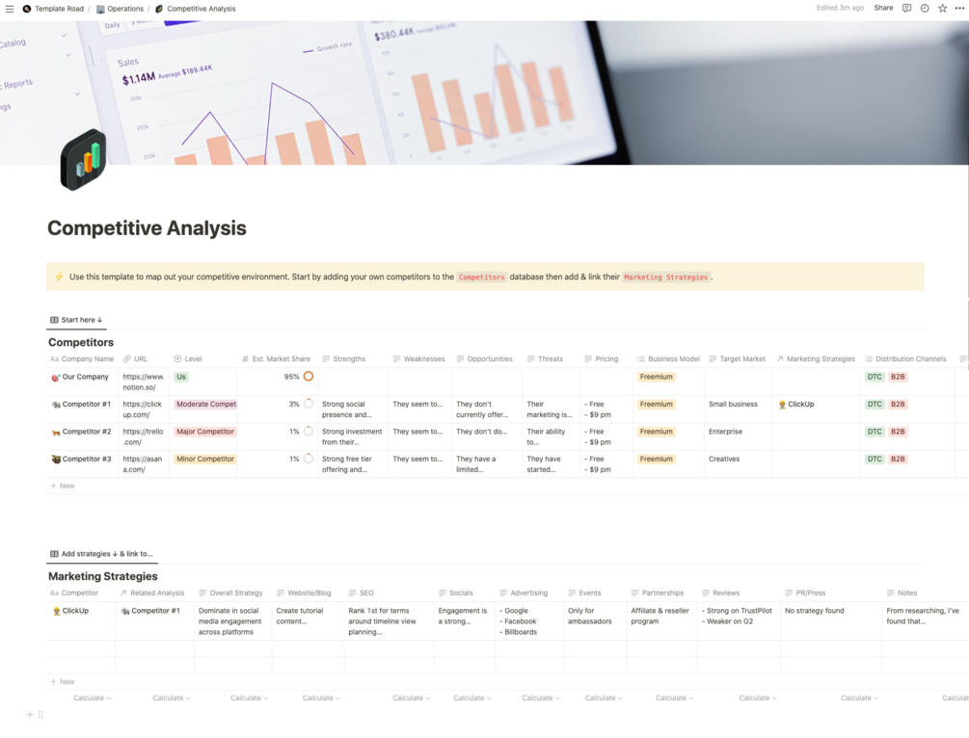Click Competitor #3 row icon
The height and width of the screenshot is (738, 969).
(x=56, y=460)
